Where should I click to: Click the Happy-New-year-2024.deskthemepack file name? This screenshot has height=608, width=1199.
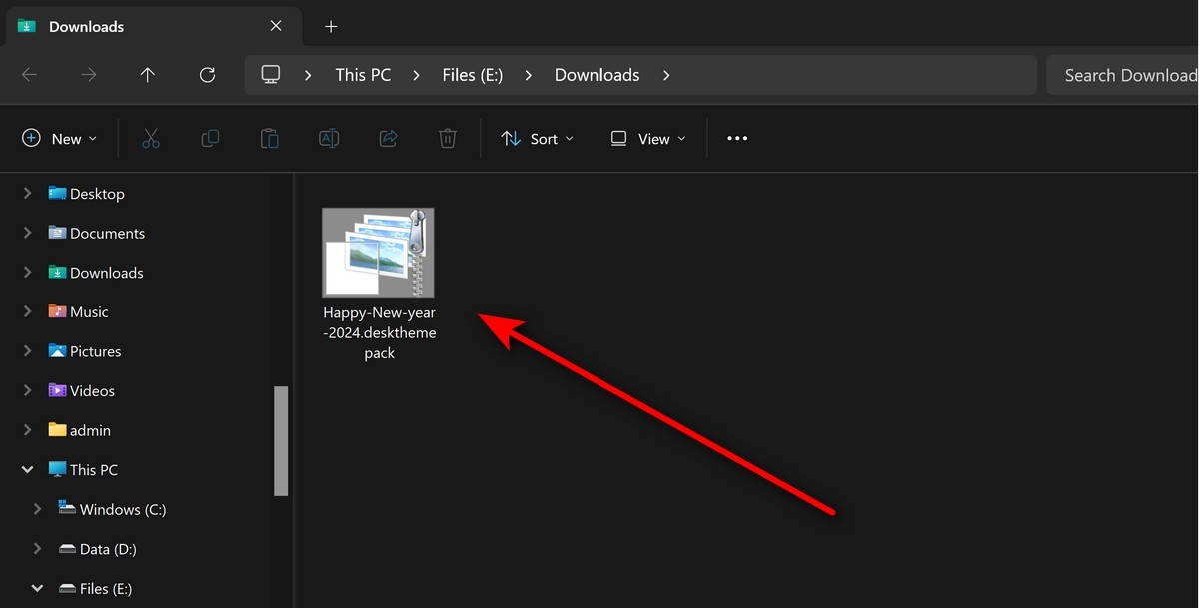(379, 332)
